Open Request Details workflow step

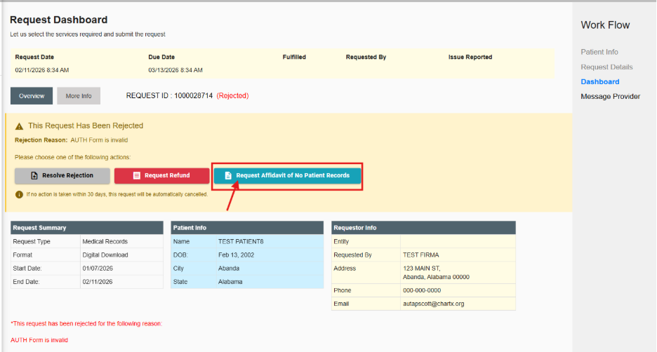pos(606,67)
